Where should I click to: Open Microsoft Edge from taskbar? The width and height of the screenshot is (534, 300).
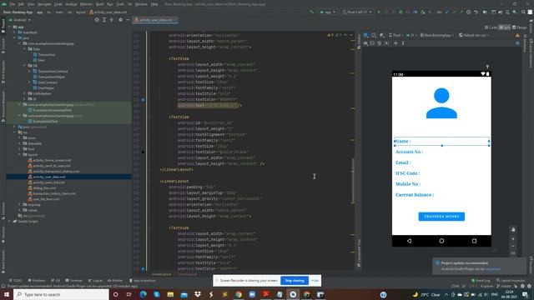coord(143,294)
